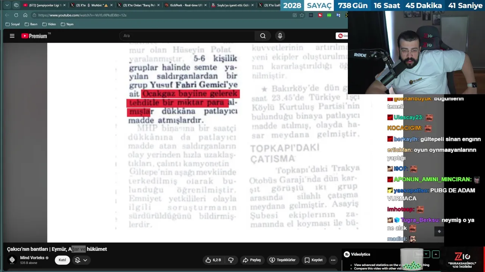Save the video with Kaydet
The image size is (485, 272).
[x=313, y=260]
